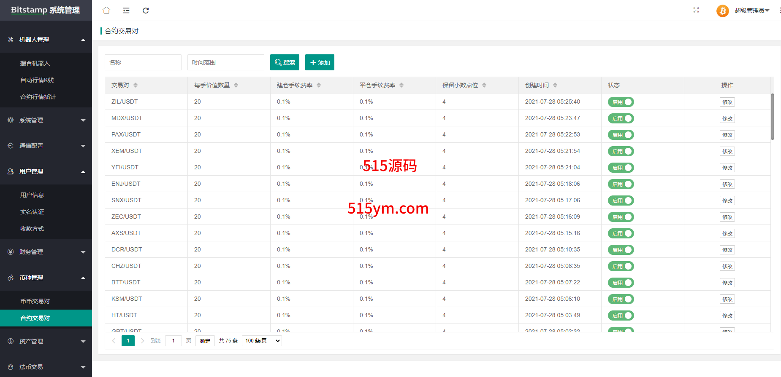Select 实名认证 from the sidebar menu
Screen dimensions: 781x377
32,212
